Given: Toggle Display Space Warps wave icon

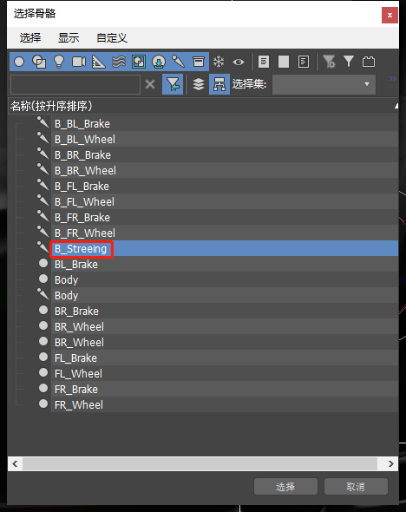Looking at the screenshot, I should point(119,62).
